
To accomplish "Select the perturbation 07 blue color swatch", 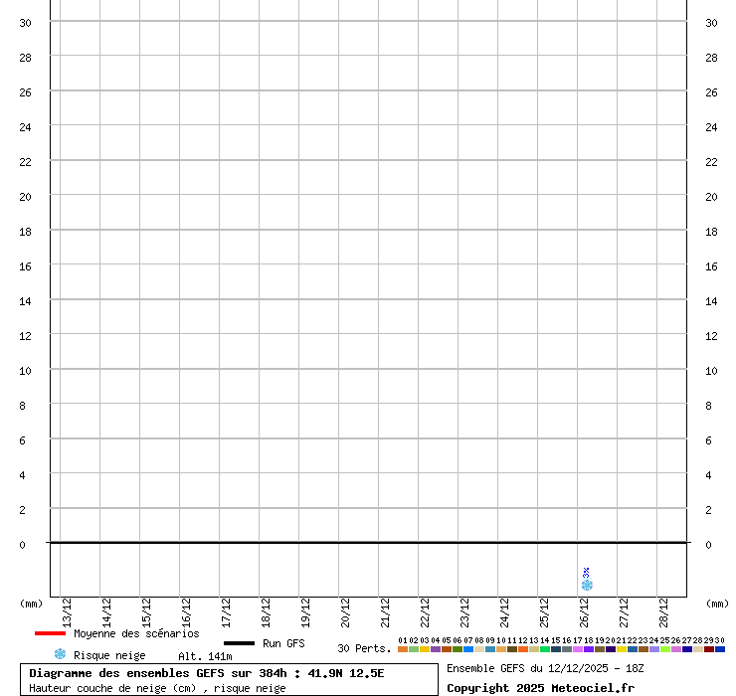I will point(468,649).
